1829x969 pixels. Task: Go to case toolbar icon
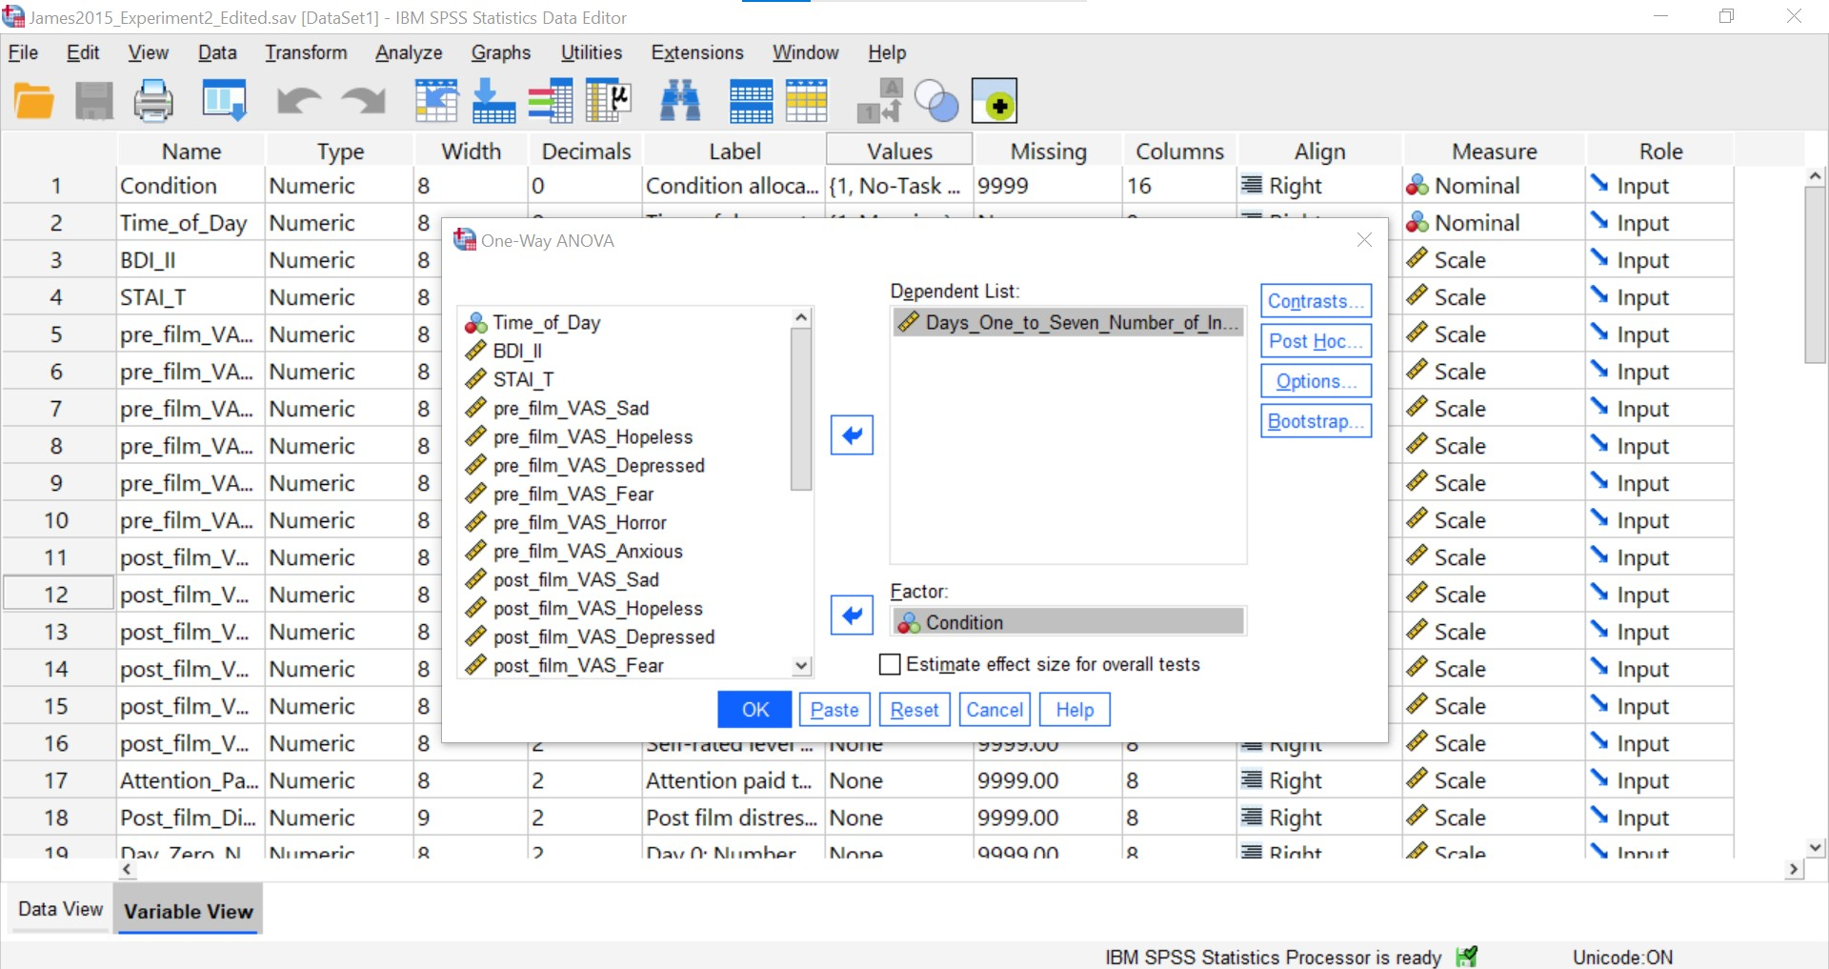click(436, 101)
